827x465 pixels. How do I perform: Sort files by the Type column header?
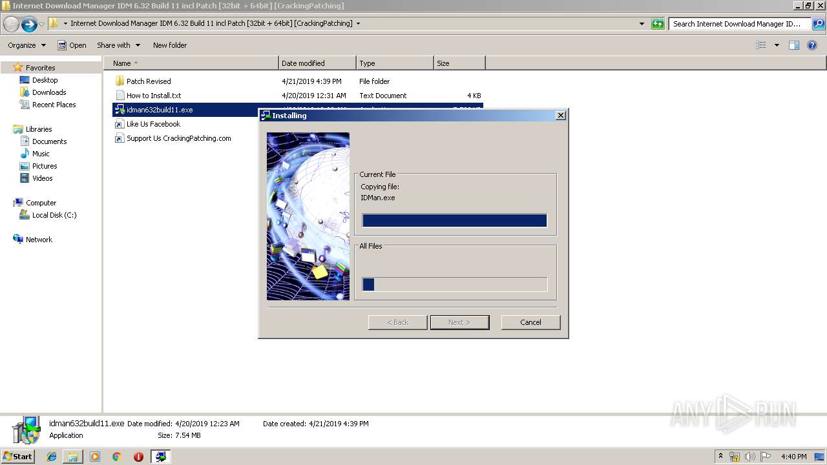tap(395, 63)
